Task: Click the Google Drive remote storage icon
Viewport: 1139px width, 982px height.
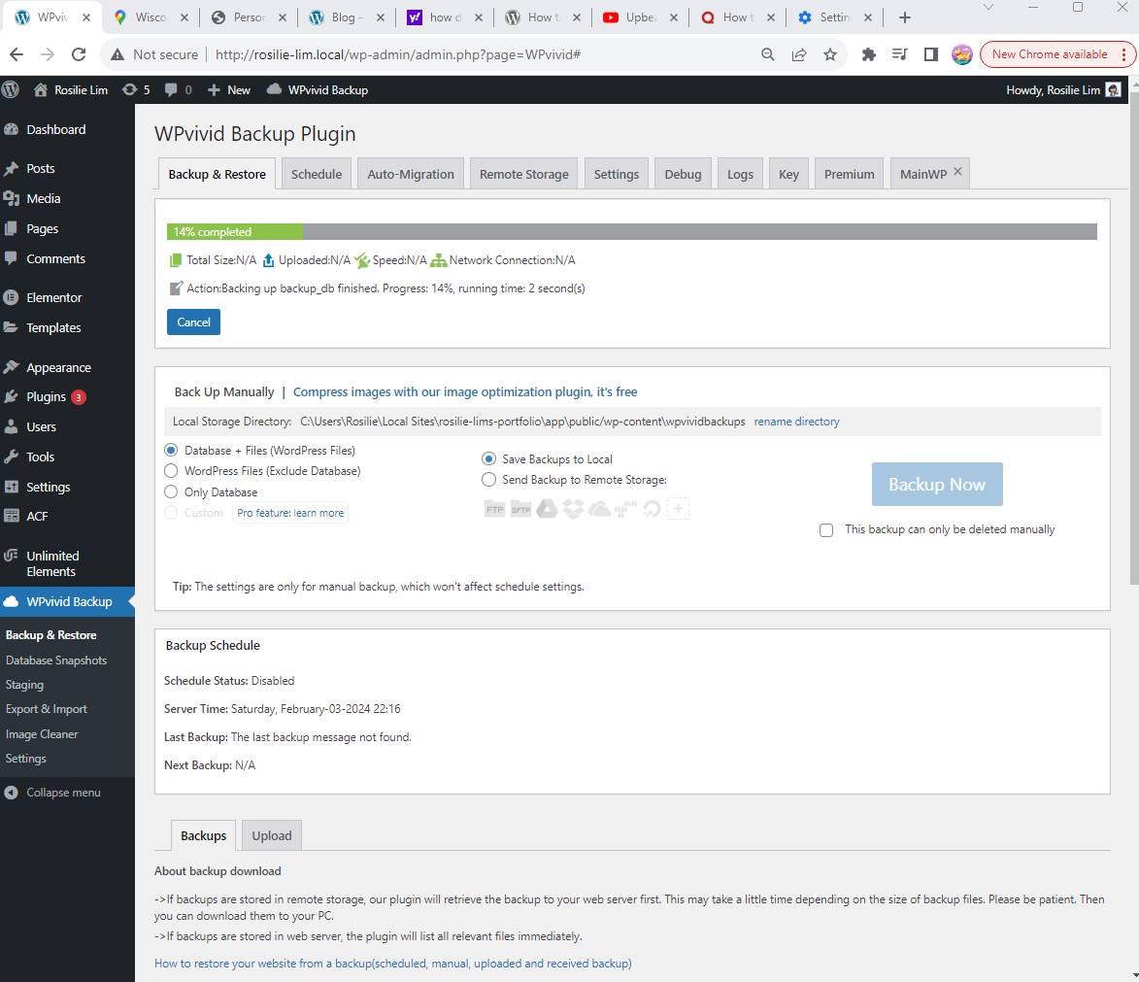Action: 547,509
